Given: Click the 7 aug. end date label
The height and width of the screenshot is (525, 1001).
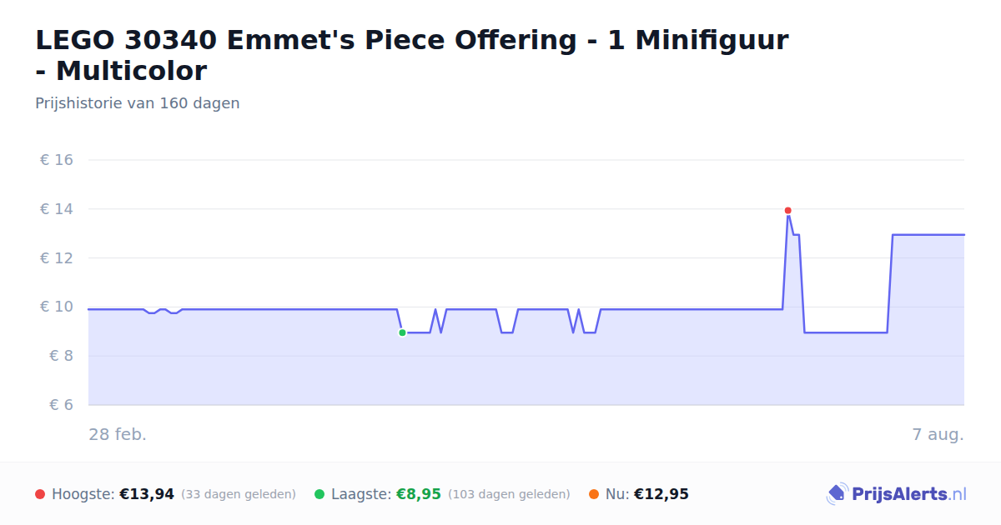Looking at the screenshot, I should (938, 435).
